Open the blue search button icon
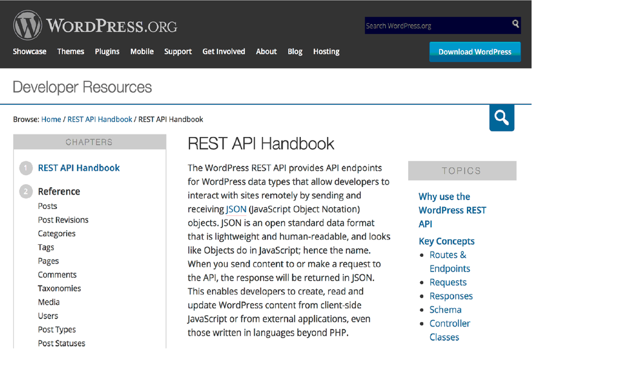 pos(501,118)
